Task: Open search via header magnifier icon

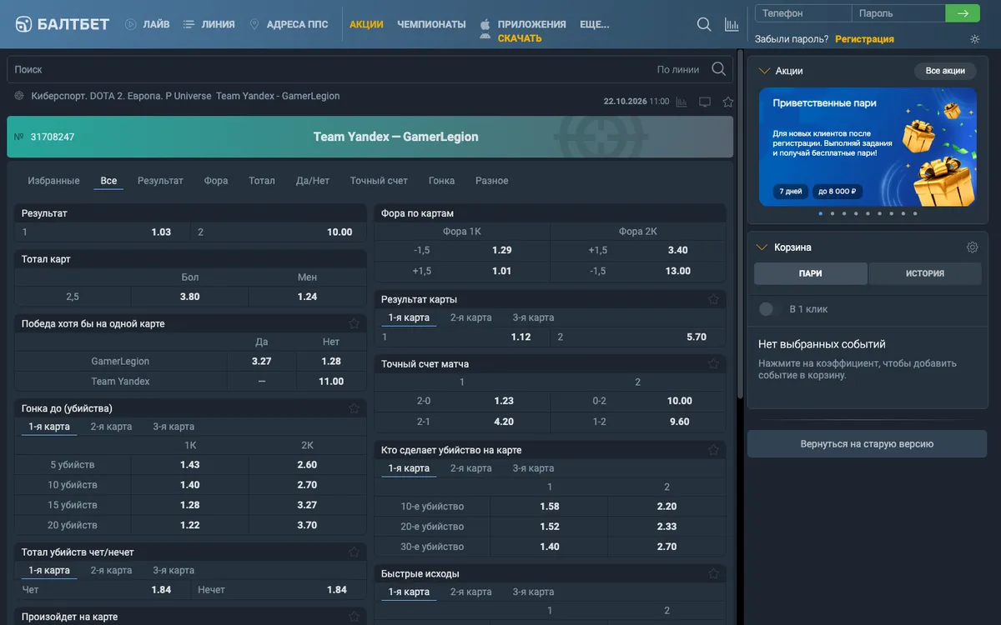Action: pyautogui.click(x=704, y=24)
